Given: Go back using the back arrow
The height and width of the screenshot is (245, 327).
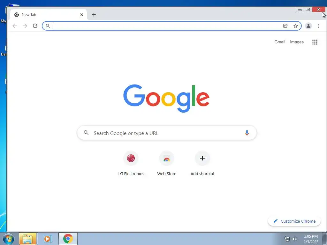Looking at the screenshot, I should [x=15, y=26].
